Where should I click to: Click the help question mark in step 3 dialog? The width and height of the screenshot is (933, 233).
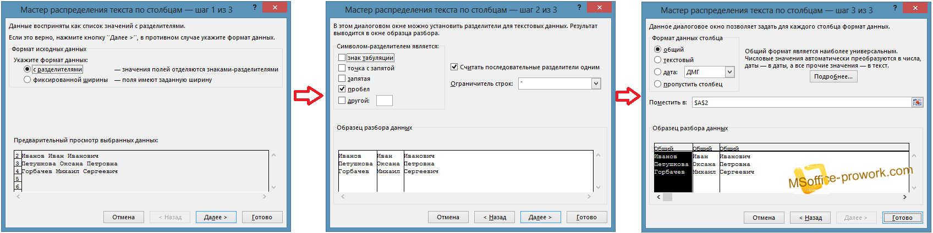coord(895,8)
